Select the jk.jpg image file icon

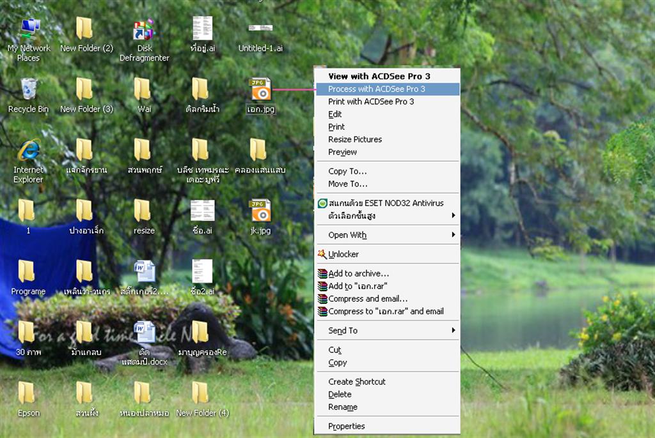tap(260, 210)
